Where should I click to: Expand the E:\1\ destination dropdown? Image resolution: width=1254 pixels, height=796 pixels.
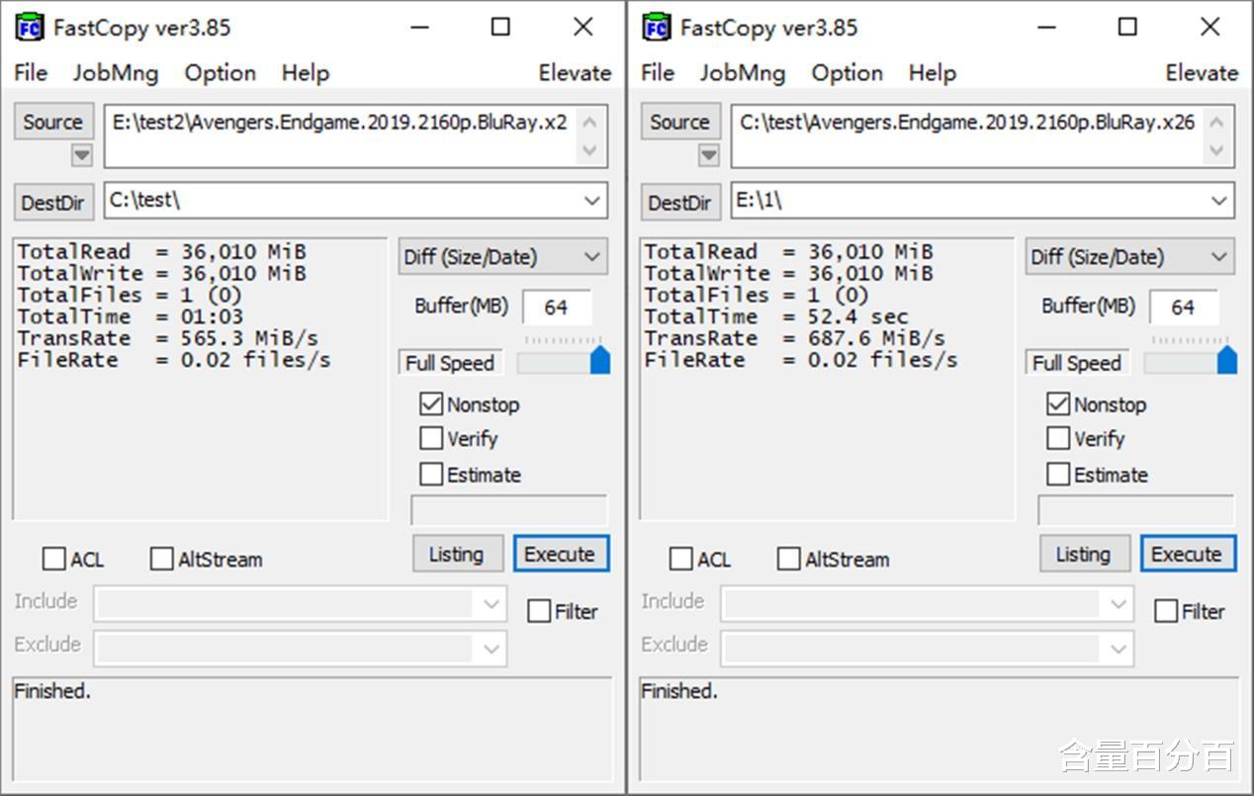click(1218, 201)
